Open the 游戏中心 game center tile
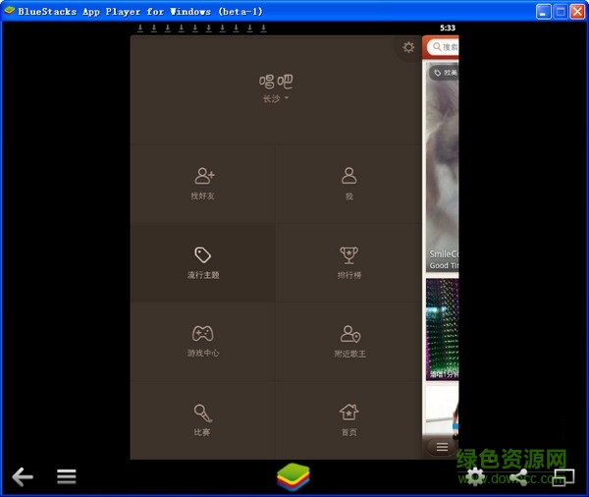 (x=203, y=341)
